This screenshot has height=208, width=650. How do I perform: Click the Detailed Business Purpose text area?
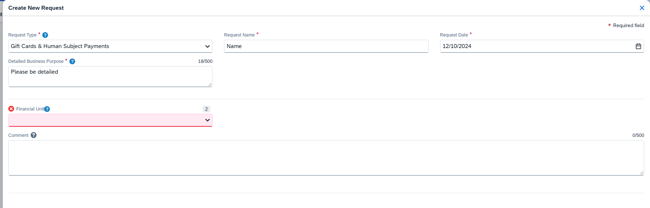pos(110,76)
